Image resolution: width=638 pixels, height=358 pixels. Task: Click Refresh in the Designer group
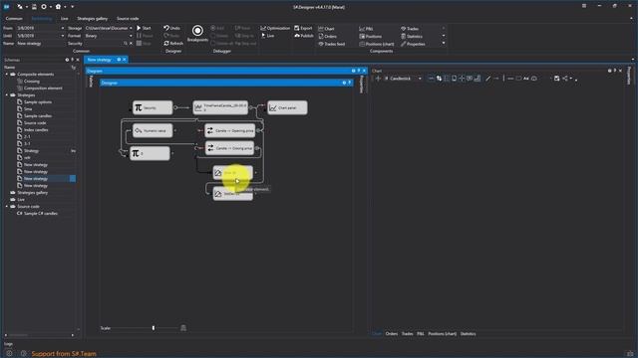[173, 43]
